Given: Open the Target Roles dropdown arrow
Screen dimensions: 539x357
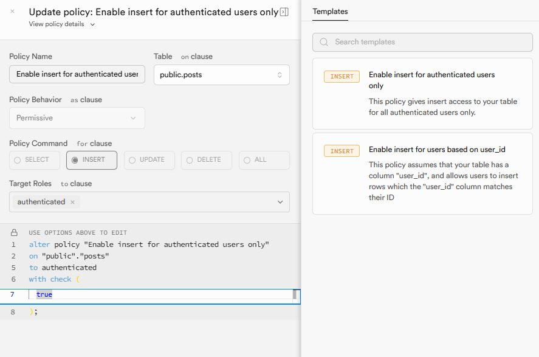Looking at the screenshot, I should [x=280, y=202].
